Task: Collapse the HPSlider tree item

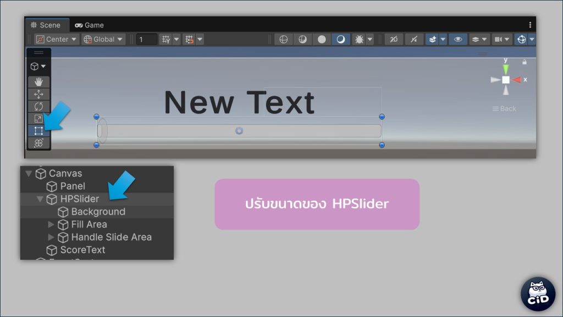Action: point(40,199)
